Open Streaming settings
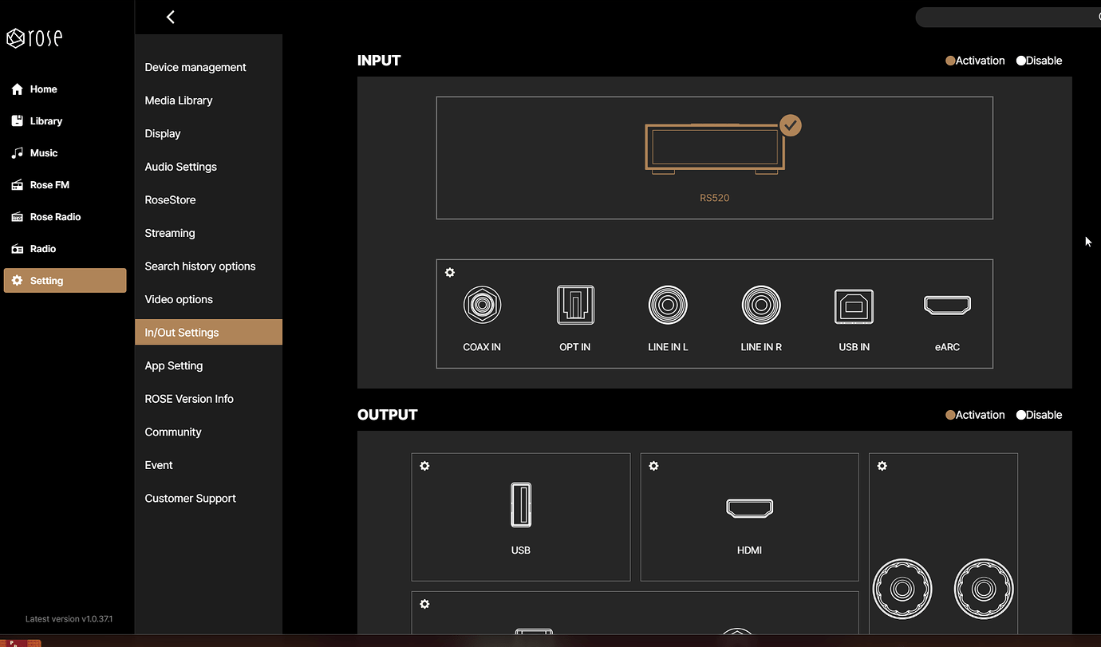 [208, 233]
